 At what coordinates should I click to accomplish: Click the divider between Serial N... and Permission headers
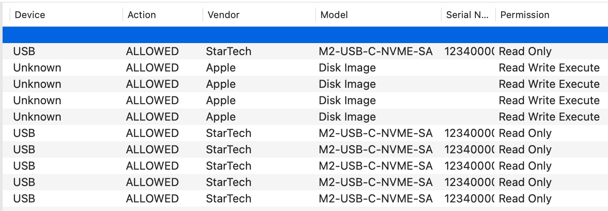tap(496, 15)
